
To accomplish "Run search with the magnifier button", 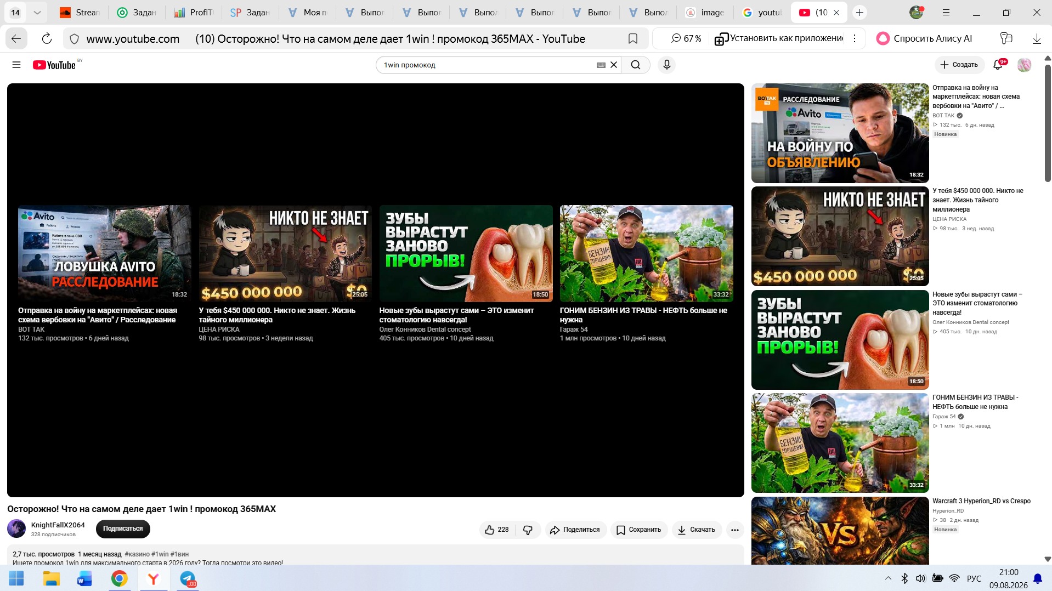I will pos(636,65).
